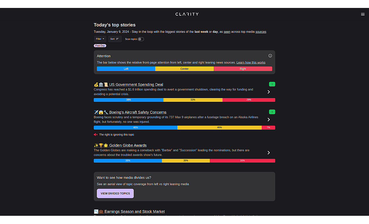
Task: Open the sources link in subtitle
Action: [x=261, y=32]
